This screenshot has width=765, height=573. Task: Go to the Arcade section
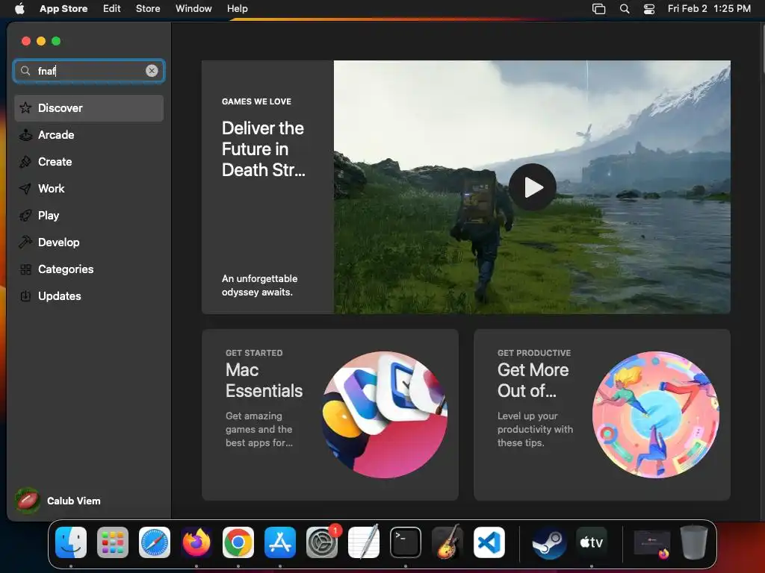(x=89, y=135)
